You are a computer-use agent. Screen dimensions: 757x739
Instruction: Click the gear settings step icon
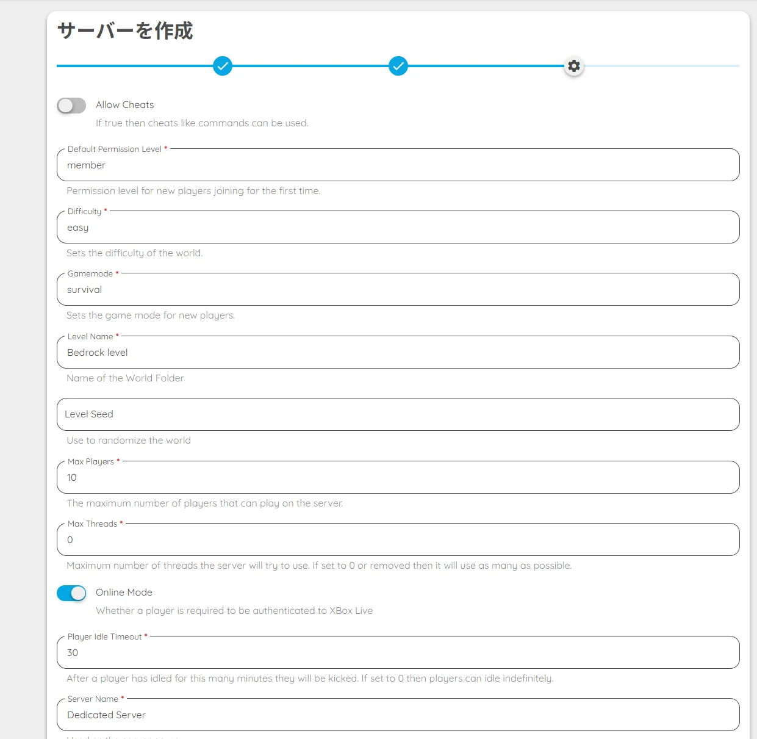click(574, 66)
